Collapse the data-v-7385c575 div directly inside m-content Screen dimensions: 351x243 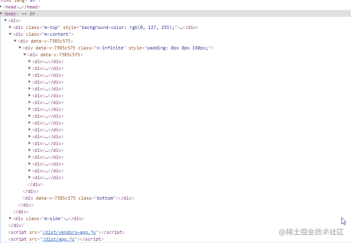point(15,41)
